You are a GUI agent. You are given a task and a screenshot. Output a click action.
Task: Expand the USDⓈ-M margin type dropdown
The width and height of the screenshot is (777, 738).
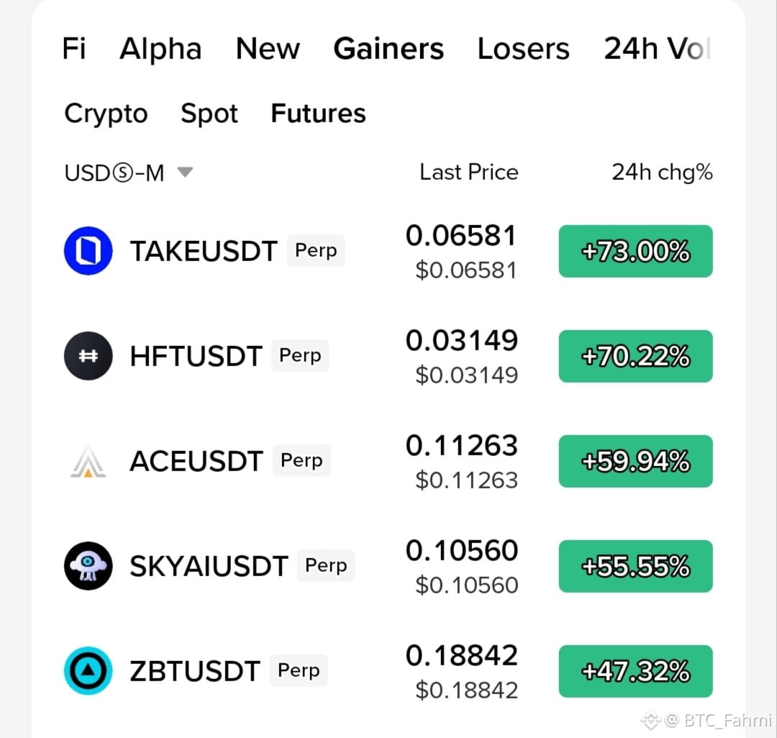pyautogui.click(x=129, y=173)
